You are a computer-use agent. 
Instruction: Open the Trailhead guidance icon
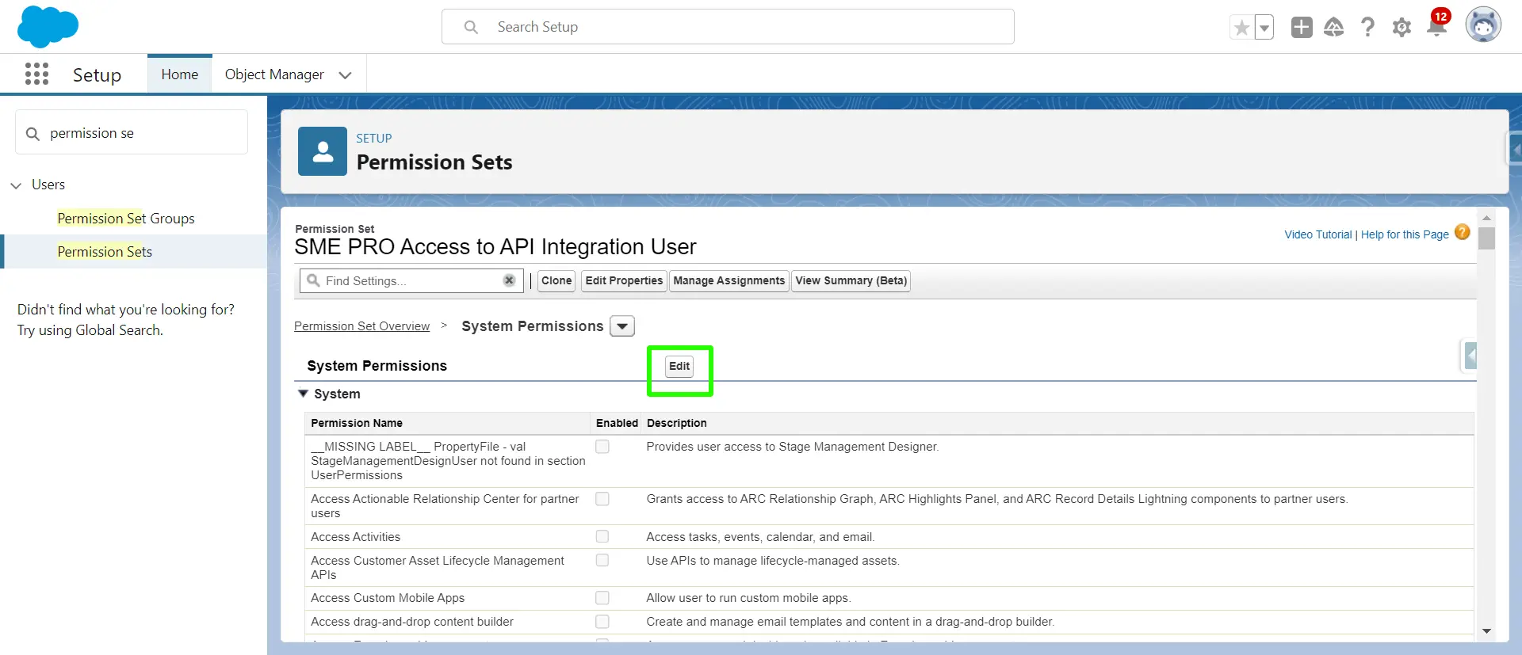pos(1334,28)
